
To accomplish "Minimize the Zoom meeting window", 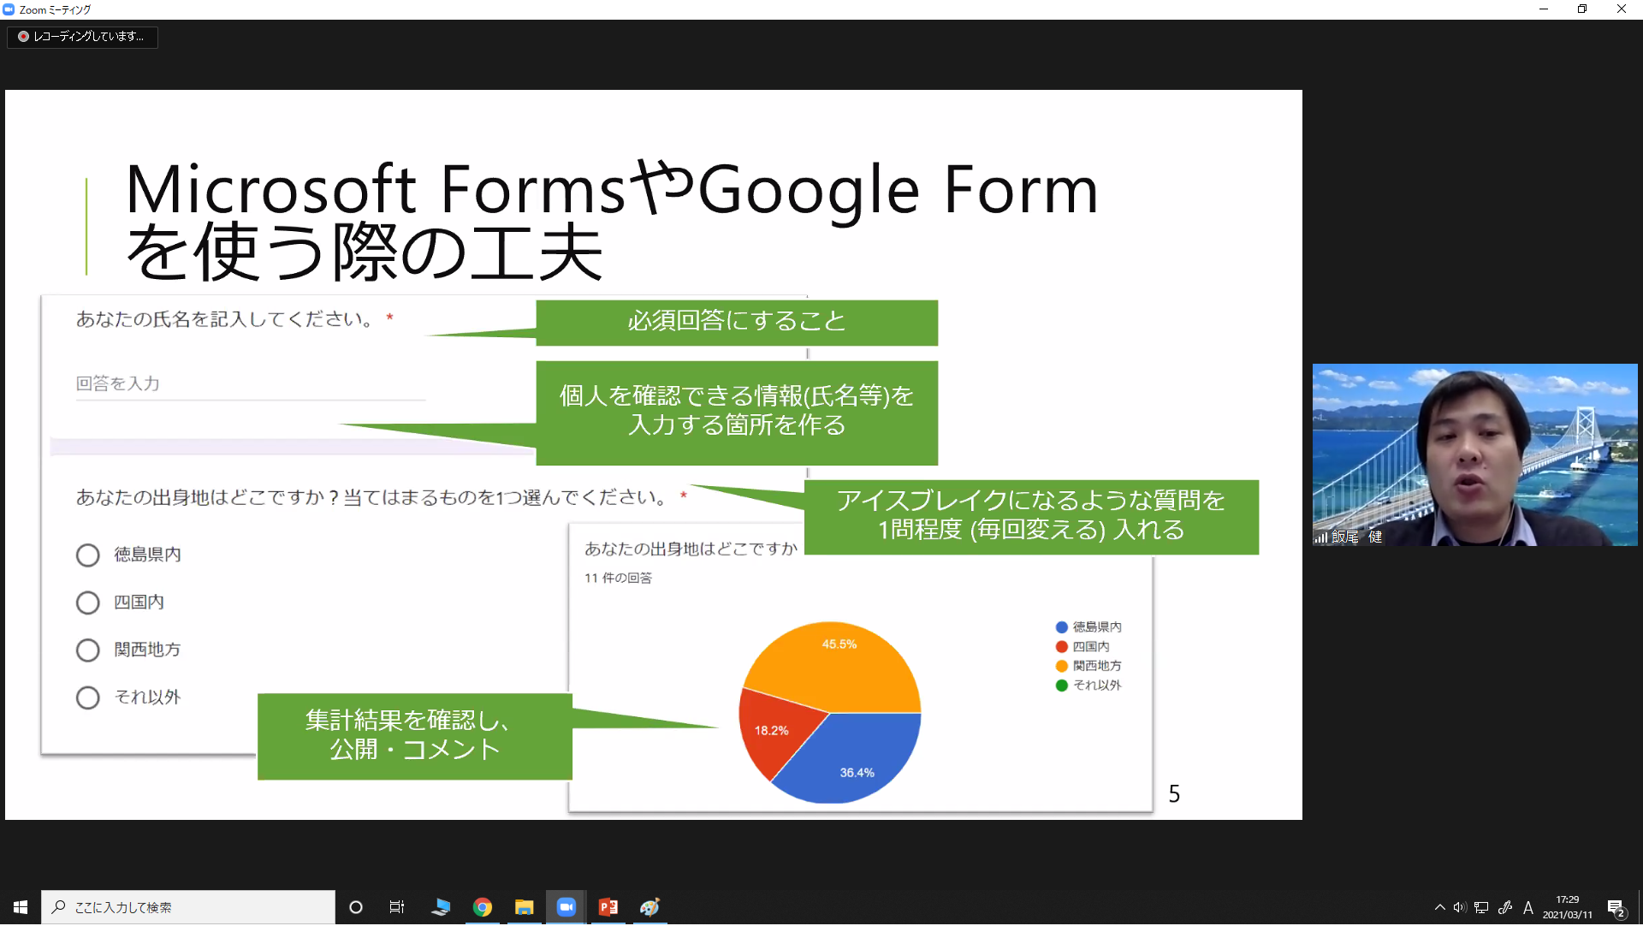I will pos(1544,9).
